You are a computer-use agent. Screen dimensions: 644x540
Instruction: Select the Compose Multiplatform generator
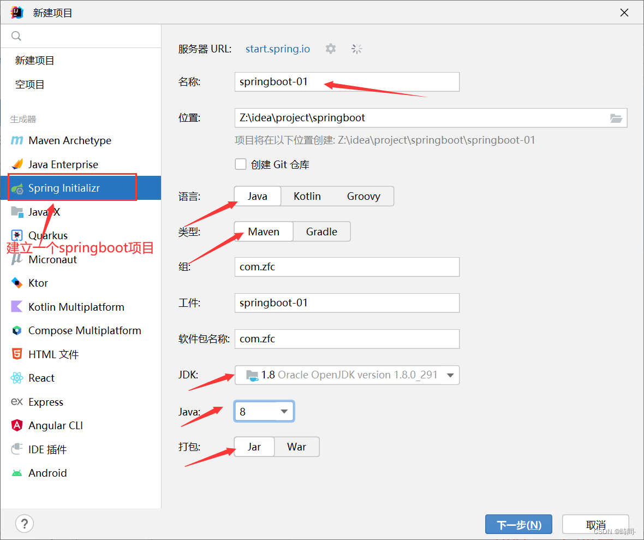pyautogui.click(x=81, y=330)
